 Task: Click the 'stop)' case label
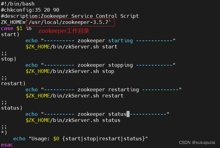[9, 59]
